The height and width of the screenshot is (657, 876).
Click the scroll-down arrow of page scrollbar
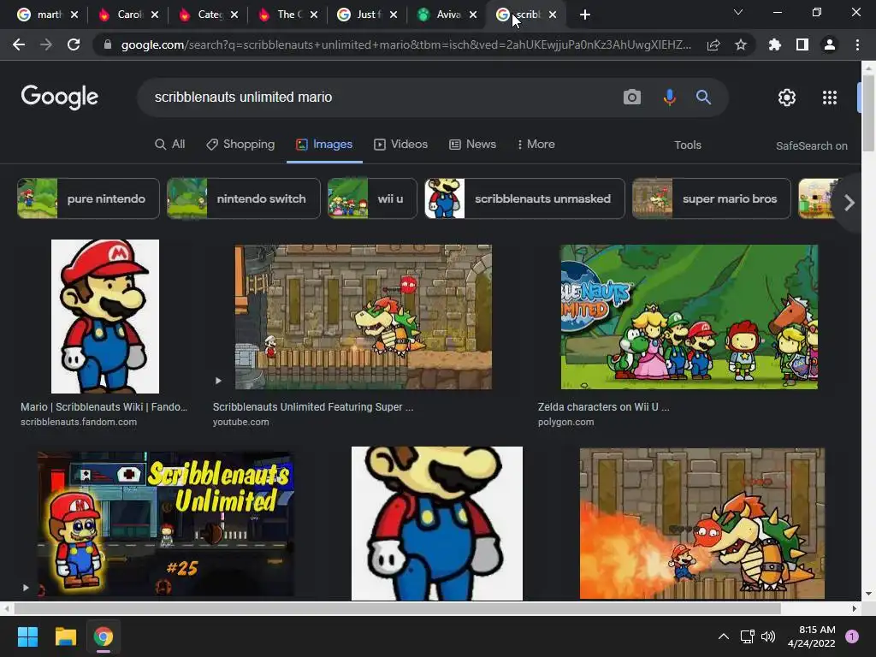pos(868,594)
